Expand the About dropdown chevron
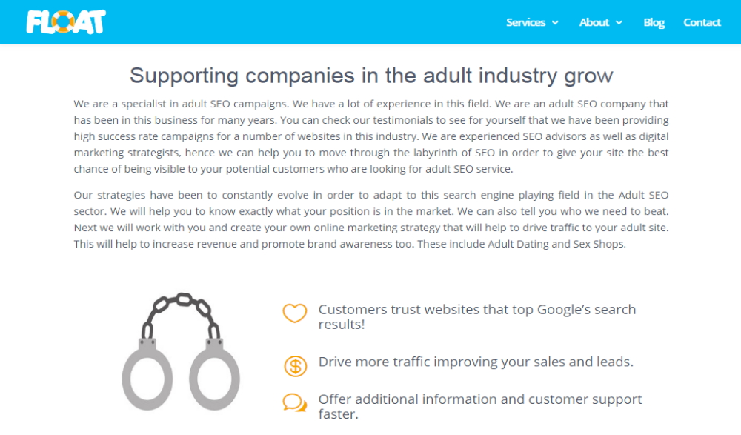The height and width of the screenshot is (435, 741). (619, 23)
